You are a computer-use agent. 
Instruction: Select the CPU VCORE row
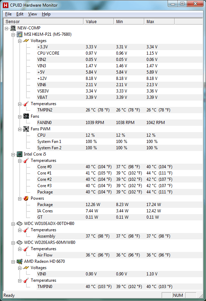120,53
